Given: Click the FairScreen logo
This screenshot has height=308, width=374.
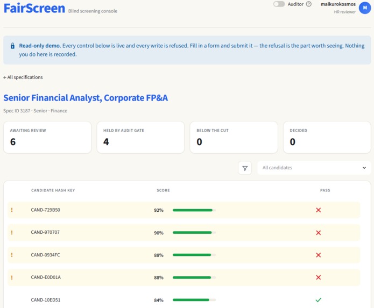Looking at the screenshot, I should (34, 8).
